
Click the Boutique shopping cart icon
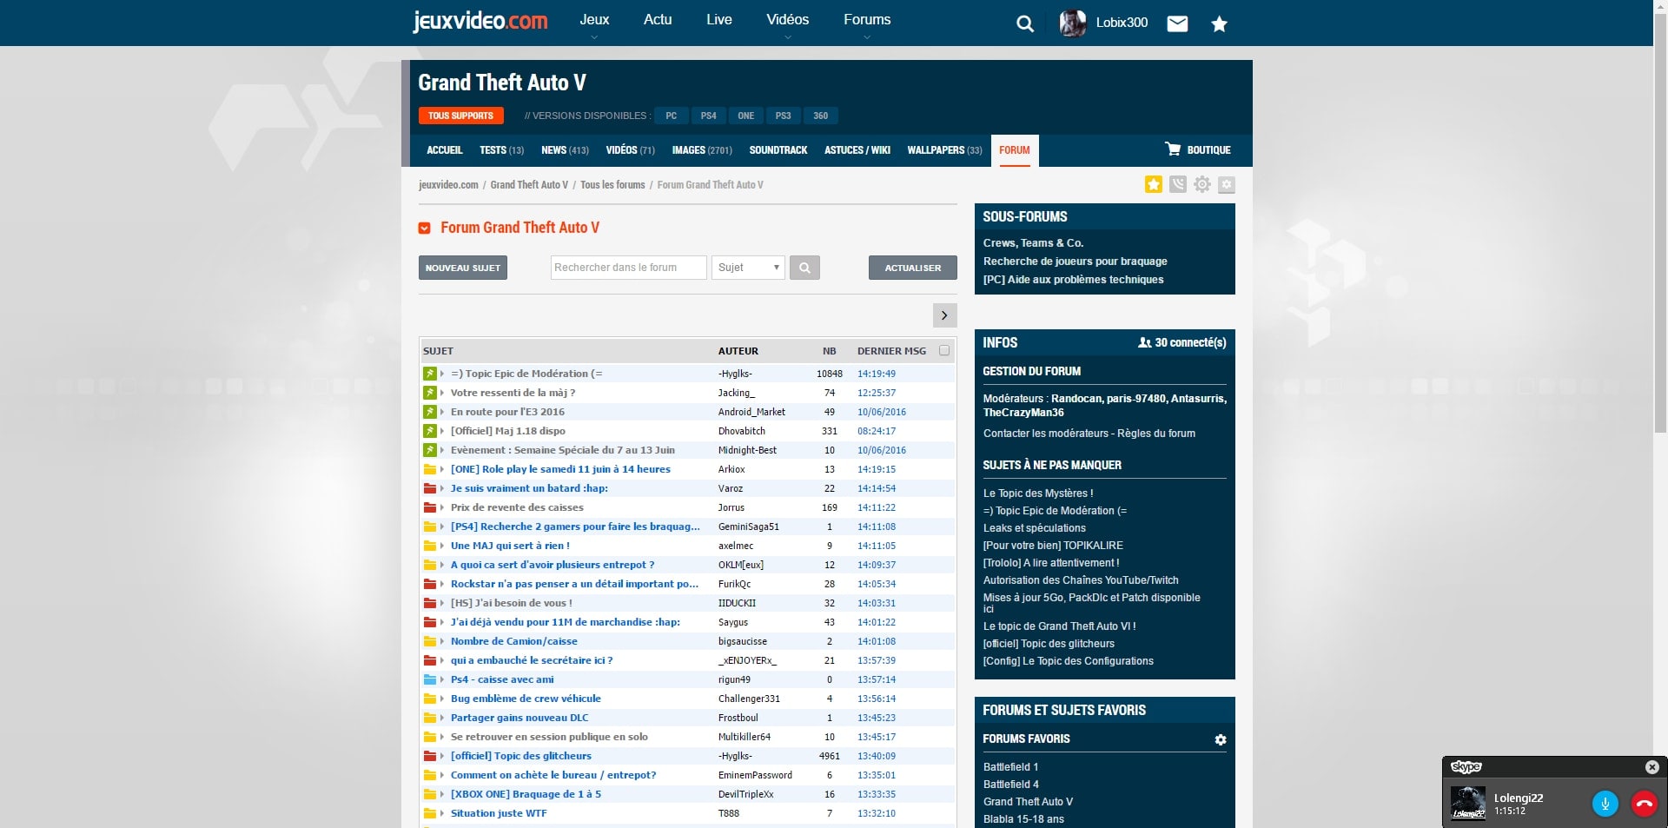coord(1173,149)
